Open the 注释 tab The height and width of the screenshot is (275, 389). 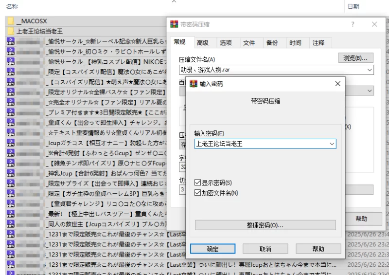coord(318,43)
